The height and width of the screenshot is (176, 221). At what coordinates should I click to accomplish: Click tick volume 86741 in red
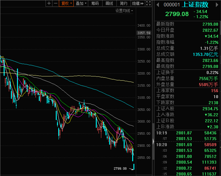210,168
